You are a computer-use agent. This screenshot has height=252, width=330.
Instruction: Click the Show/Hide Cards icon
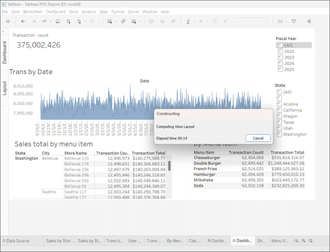(280, 21)
